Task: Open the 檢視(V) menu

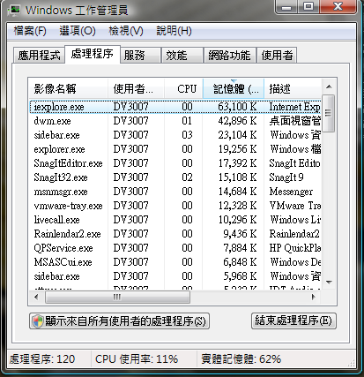Action: click(x=126, y=31)
